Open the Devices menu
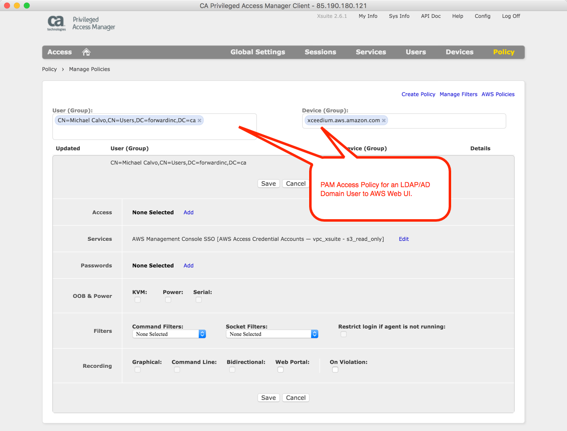The image size is (567, 431). (460, 52)
